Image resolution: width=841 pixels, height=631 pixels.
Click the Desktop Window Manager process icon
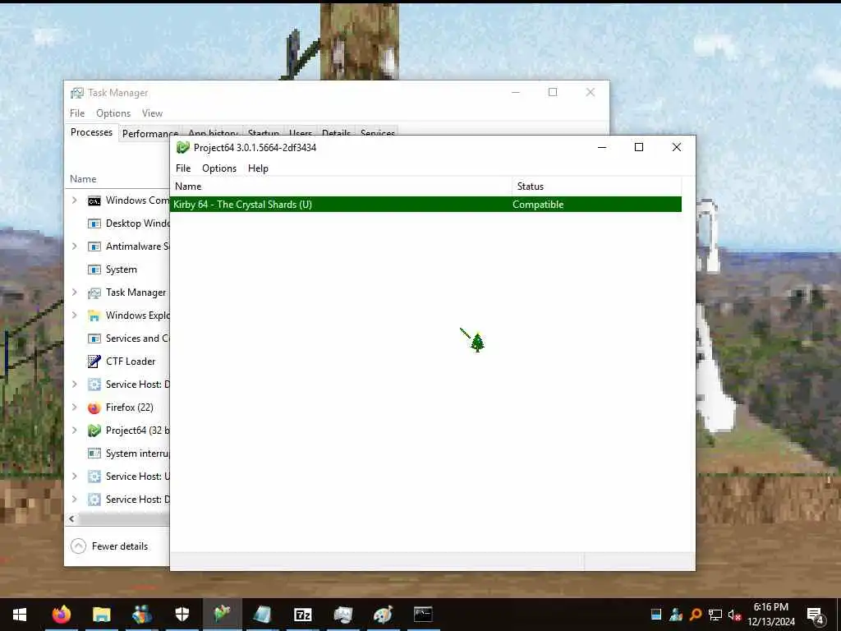(x=94, y=223)
